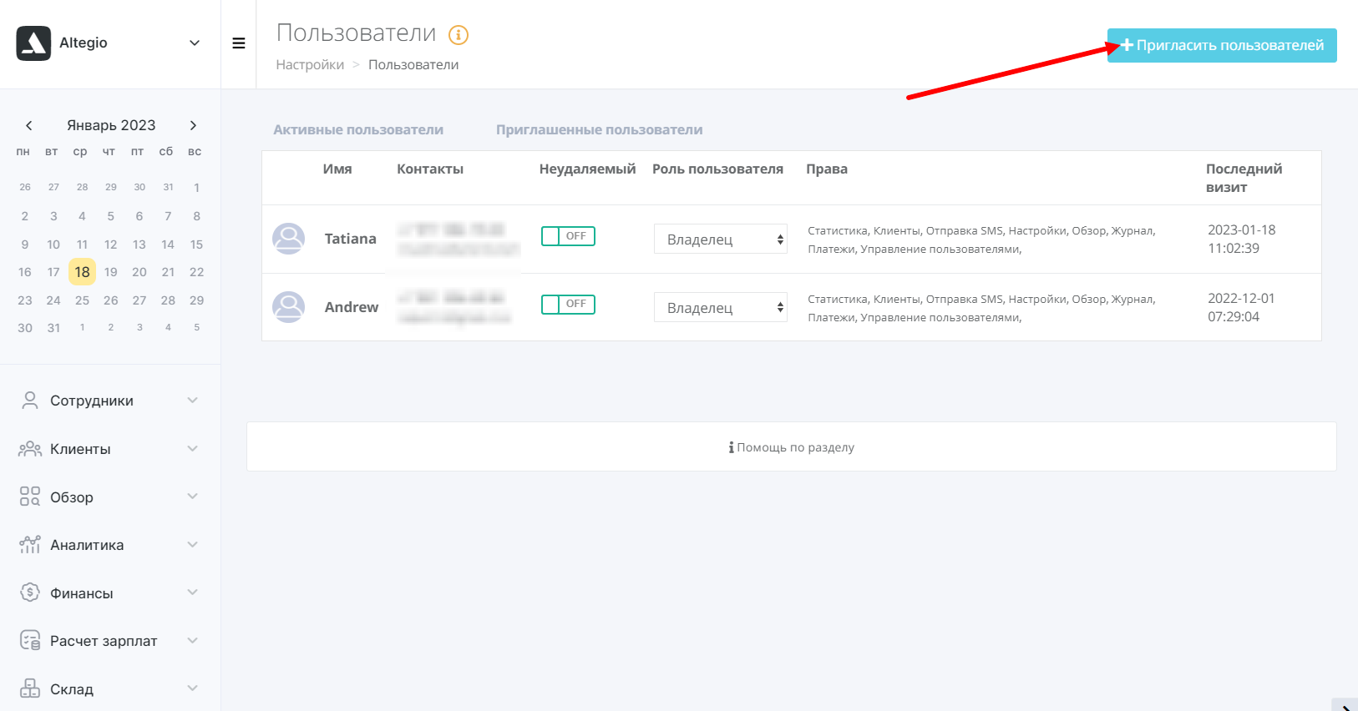Go to Настройки breadcrumb

[310, 65]
